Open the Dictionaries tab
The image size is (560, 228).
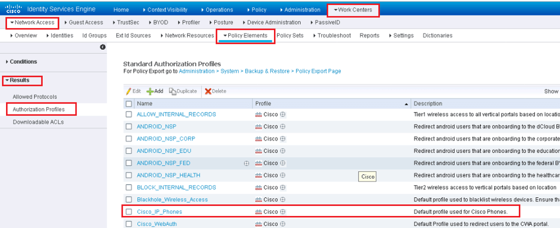point(437,35)
